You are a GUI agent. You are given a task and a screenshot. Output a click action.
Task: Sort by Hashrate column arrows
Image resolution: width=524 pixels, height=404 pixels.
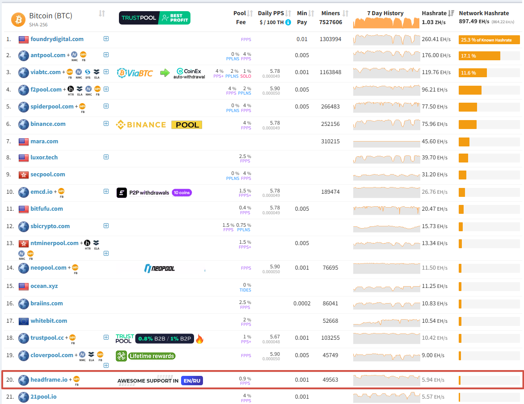coord(451,13)
